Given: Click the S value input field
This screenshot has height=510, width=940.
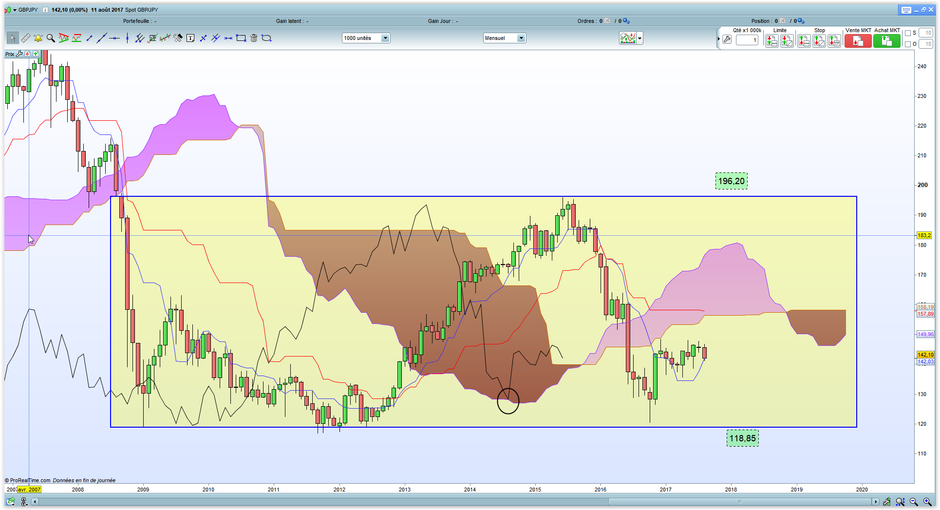Looking at the screenshot, I should (926, 33).
